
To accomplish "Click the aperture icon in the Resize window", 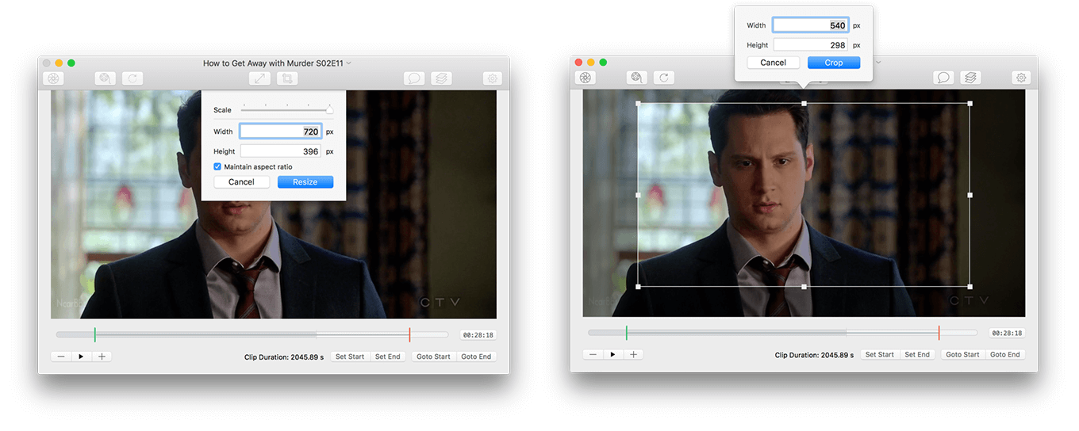I will click(53, 78).
